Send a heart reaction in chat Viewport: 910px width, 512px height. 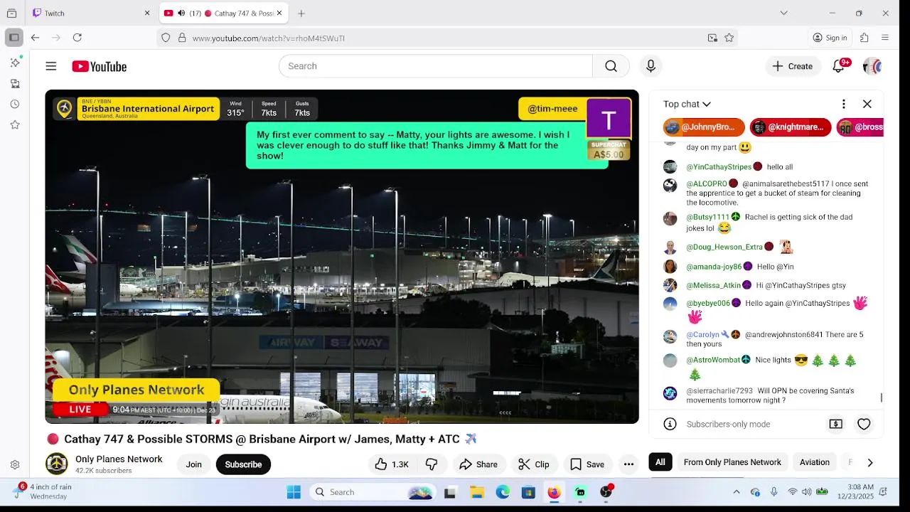[864, 424]
